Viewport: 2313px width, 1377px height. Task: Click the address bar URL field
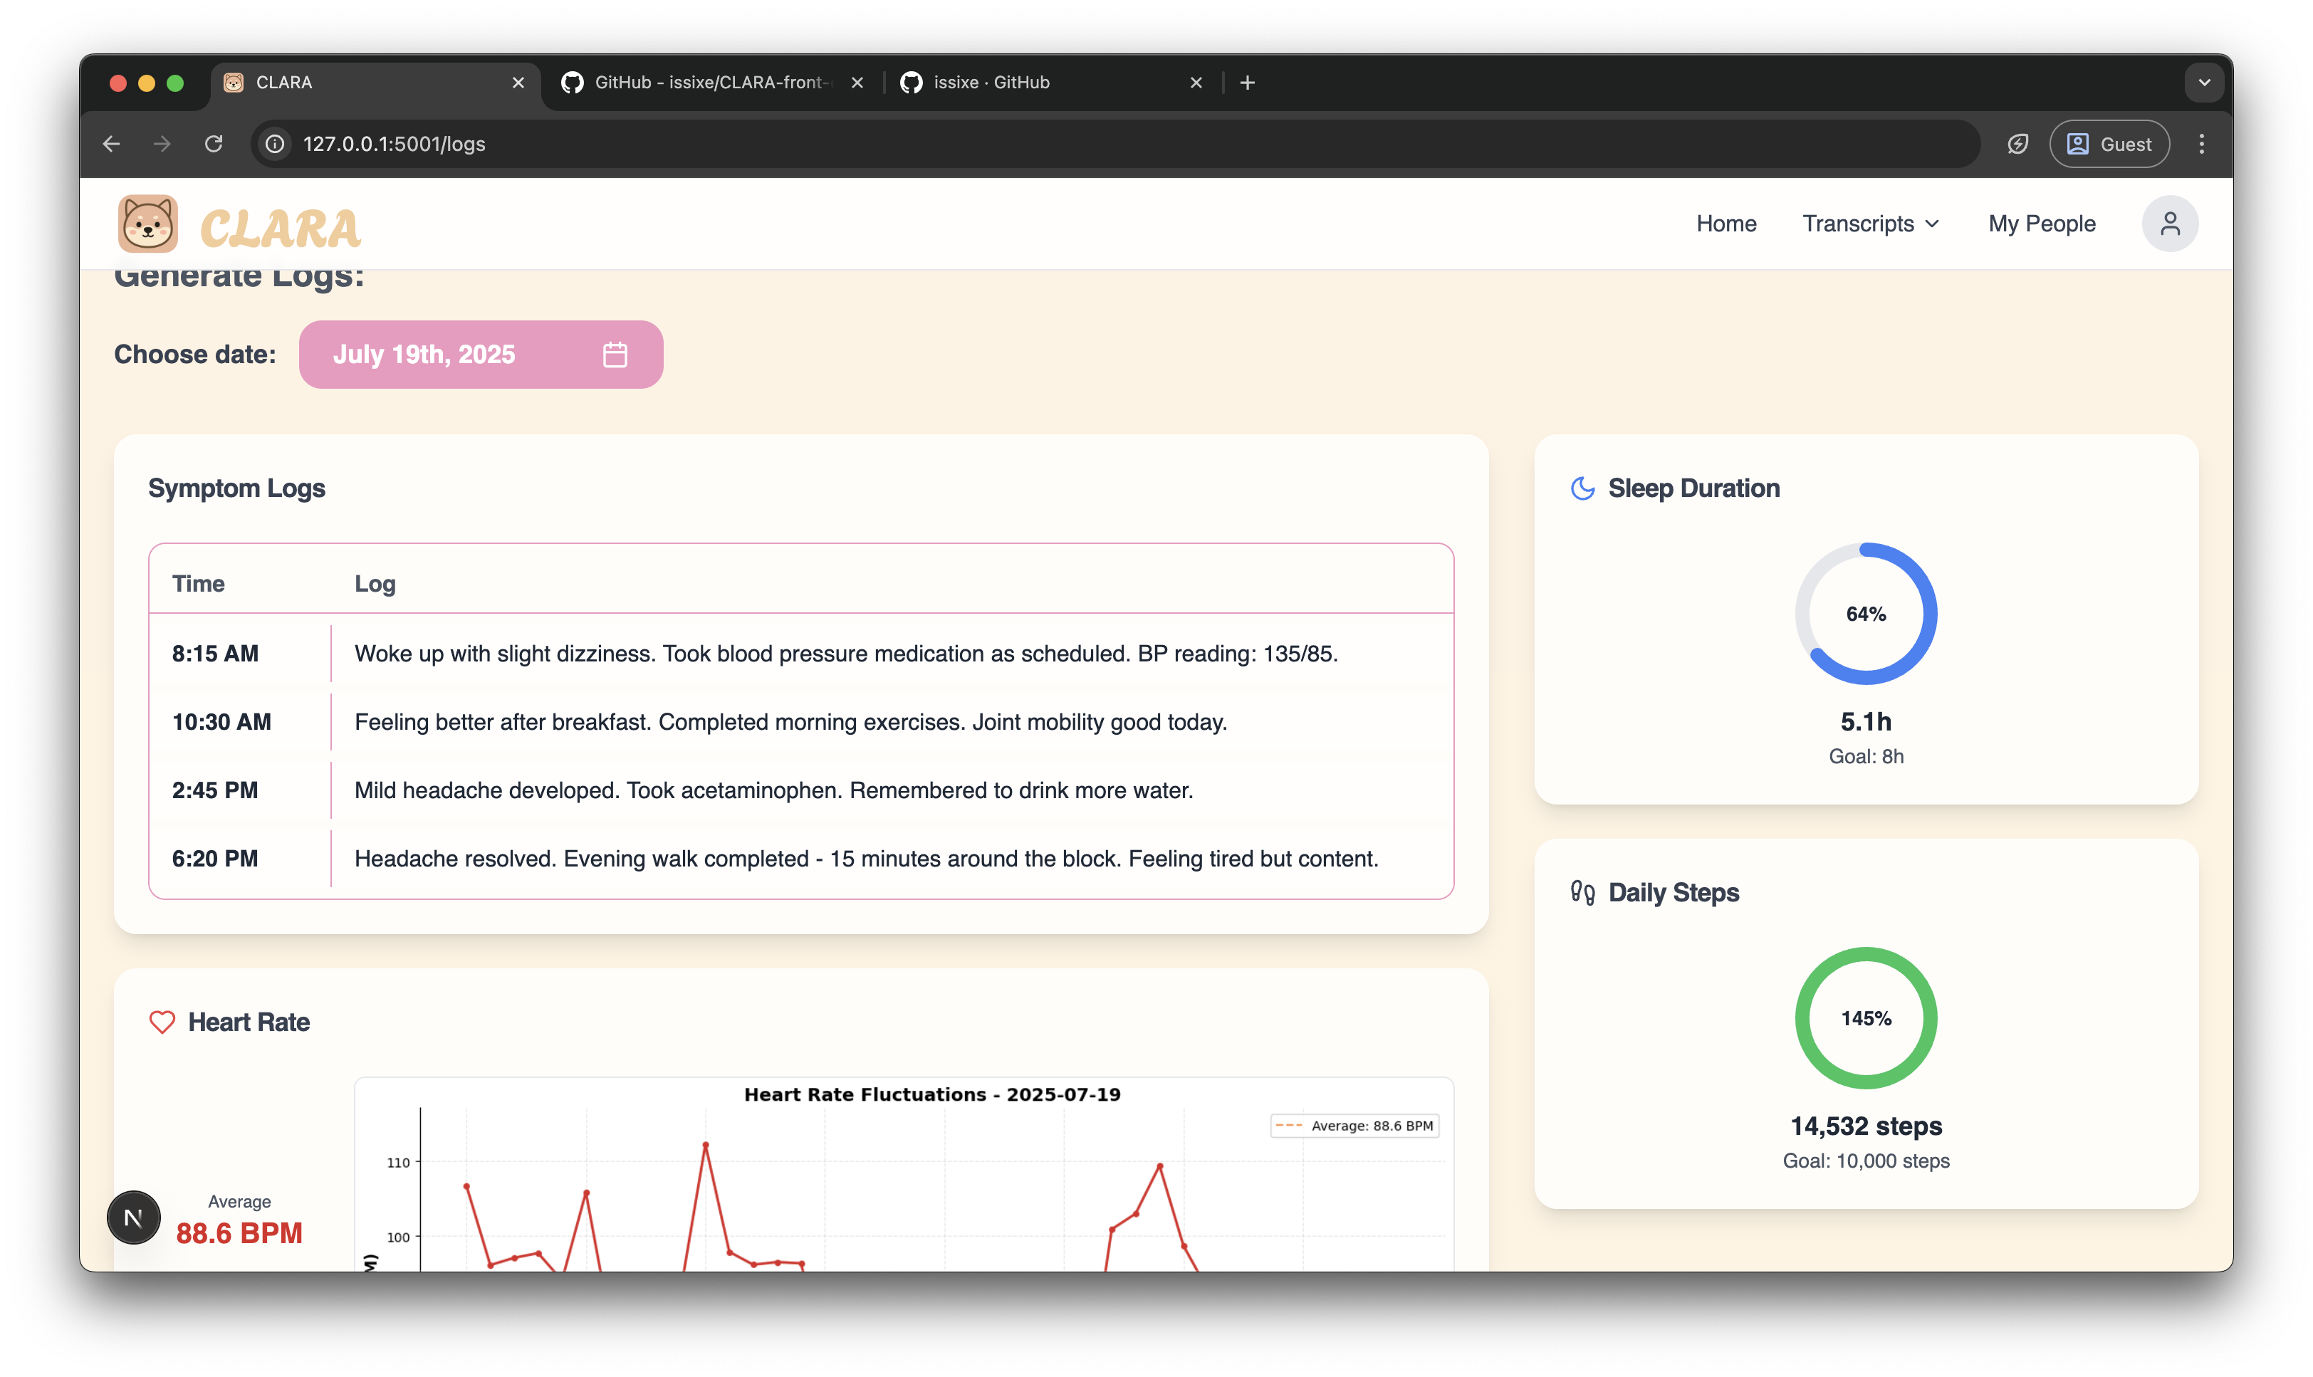(1113, 144)
